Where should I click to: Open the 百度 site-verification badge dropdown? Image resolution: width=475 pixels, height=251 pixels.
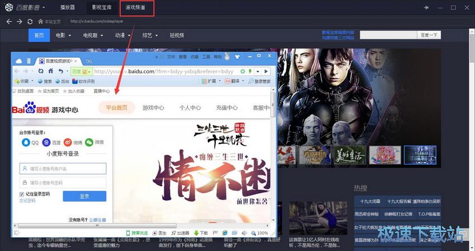coord(81,71)
